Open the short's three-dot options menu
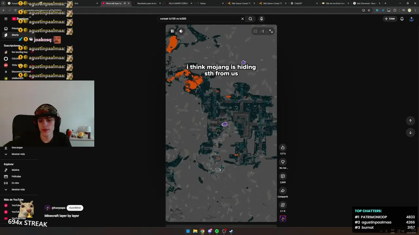Image resolution: width=419 pixels, height=235 pixels. click(263, 31)
